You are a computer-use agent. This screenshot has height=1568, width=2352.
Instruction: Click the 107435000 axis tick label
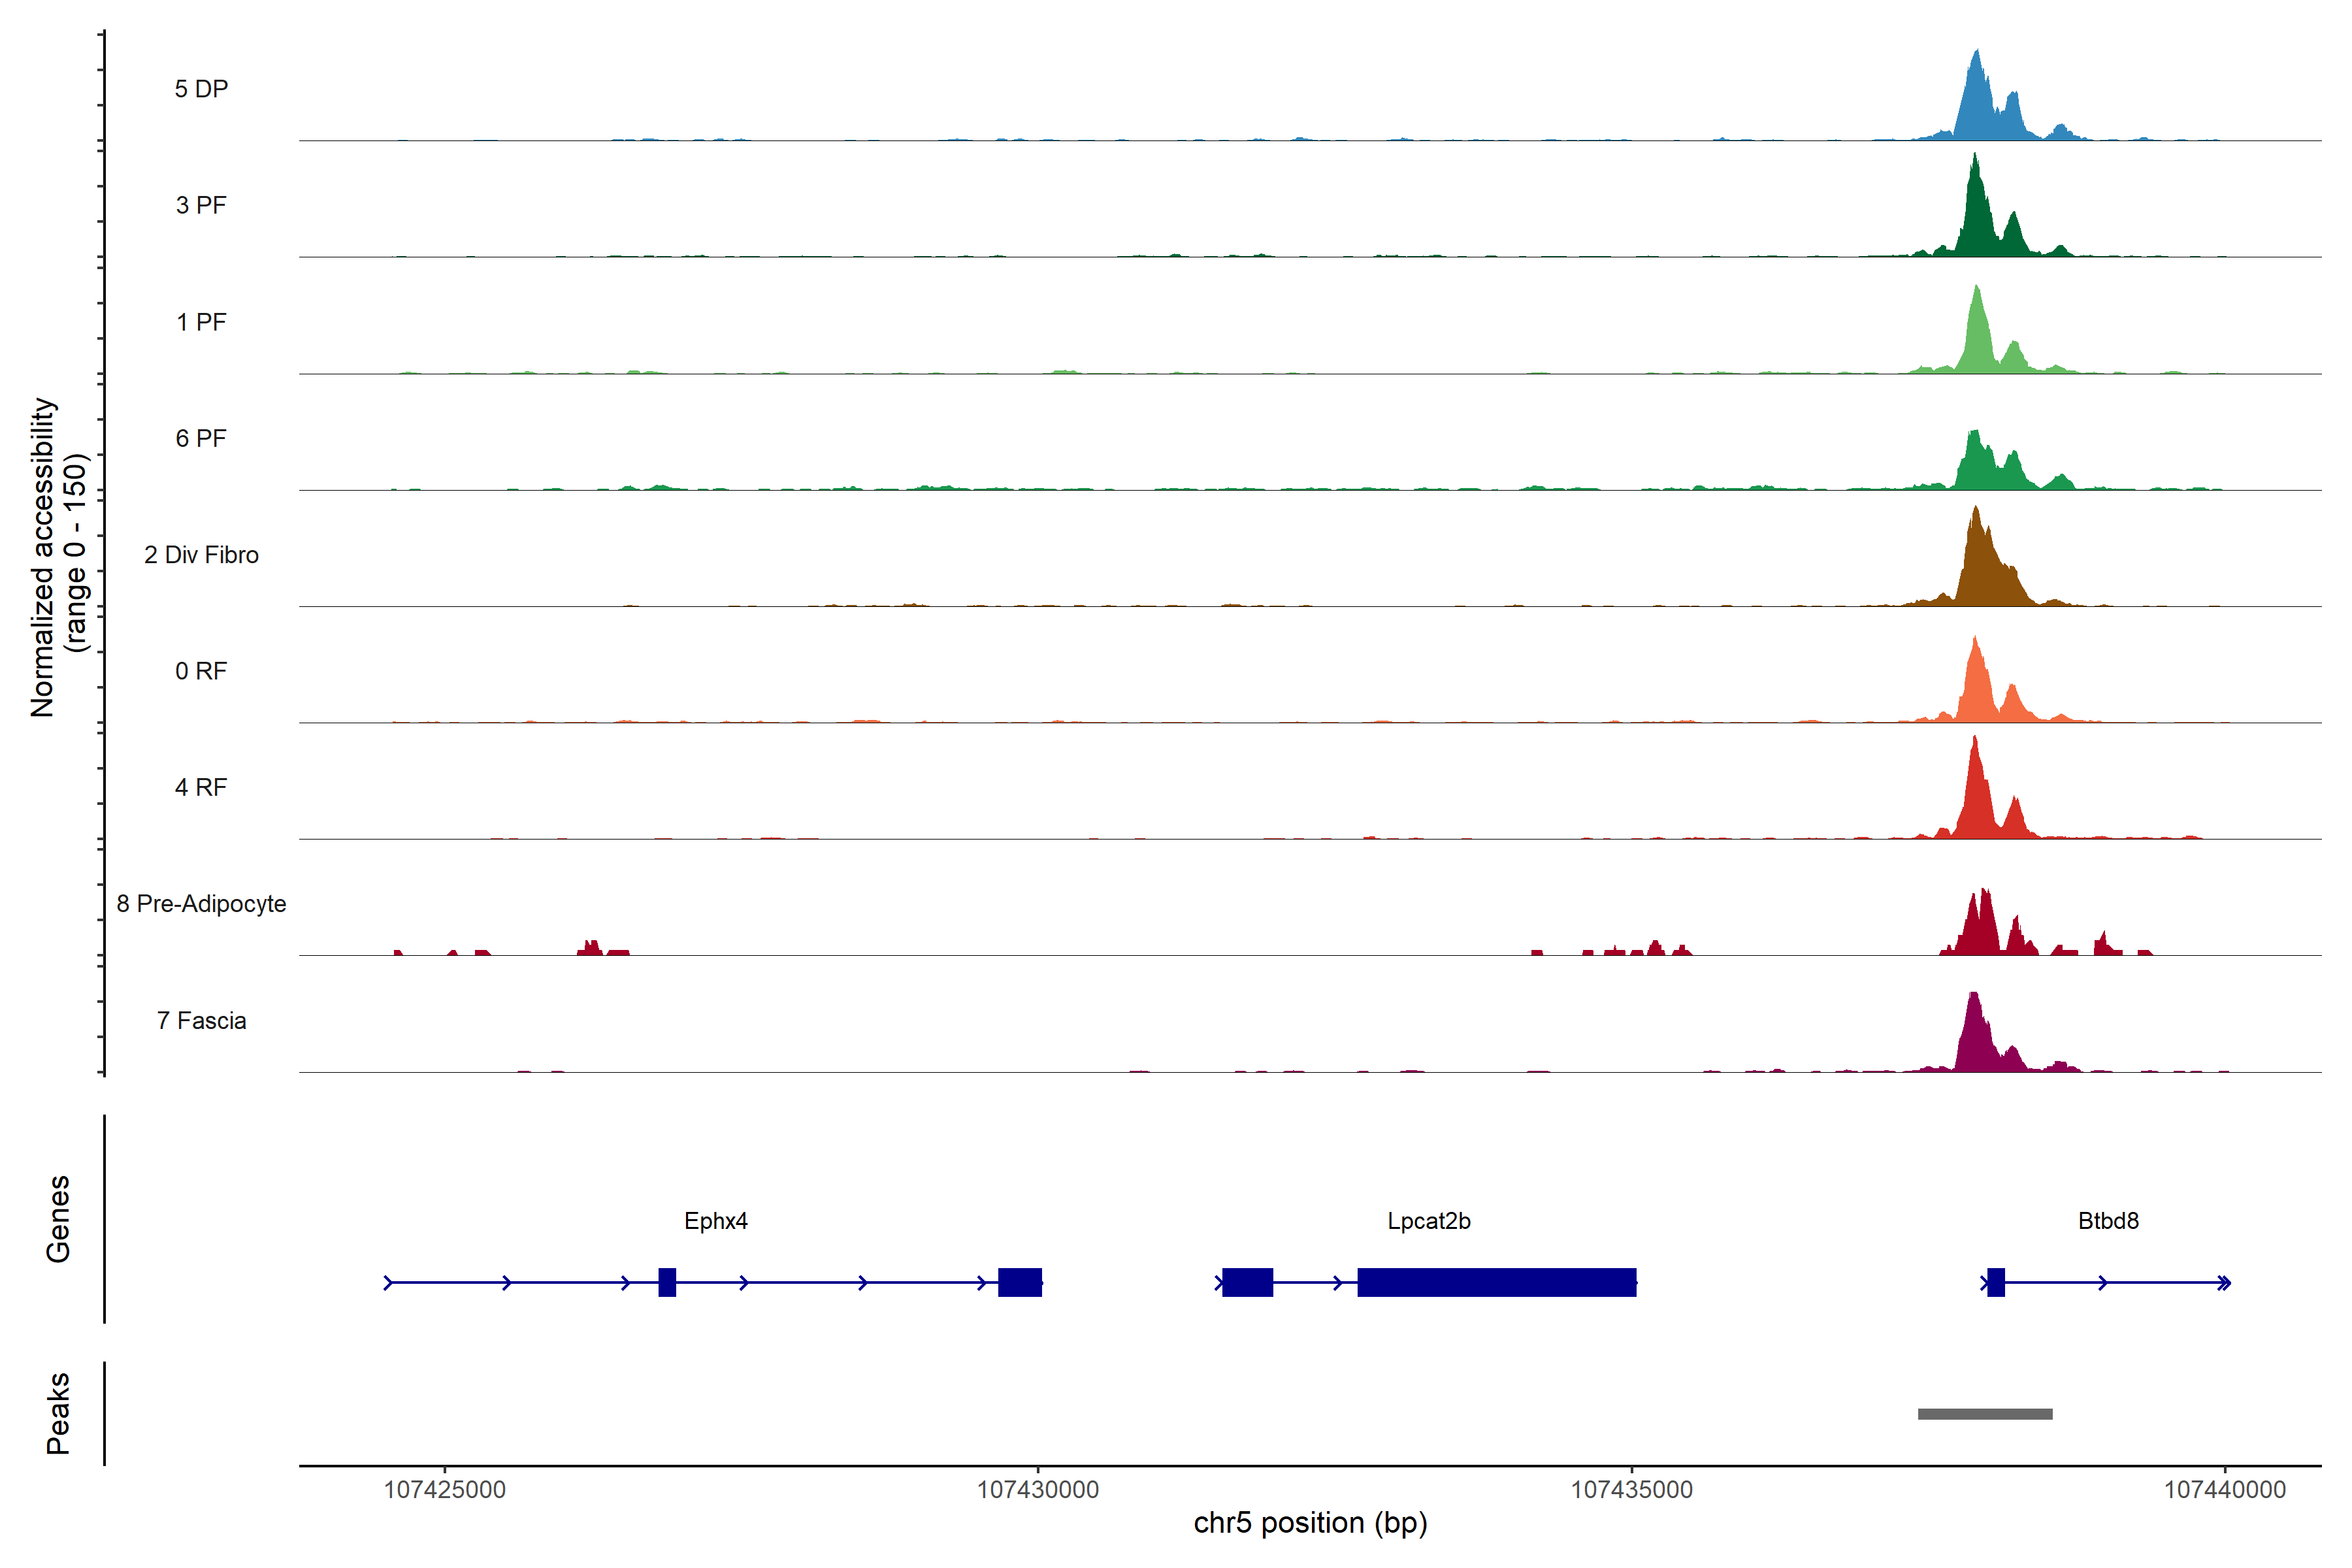(1632, 1490)
